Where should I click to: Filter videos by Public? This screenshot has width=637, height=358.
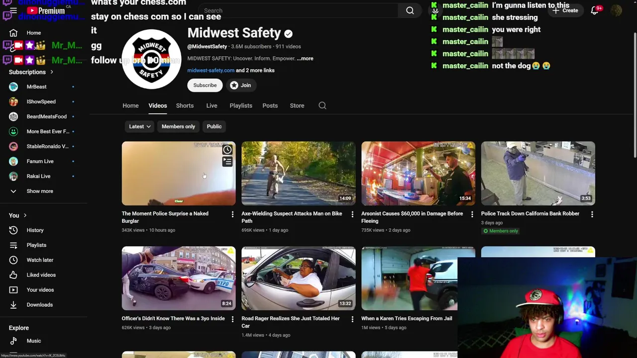(214, 126)
